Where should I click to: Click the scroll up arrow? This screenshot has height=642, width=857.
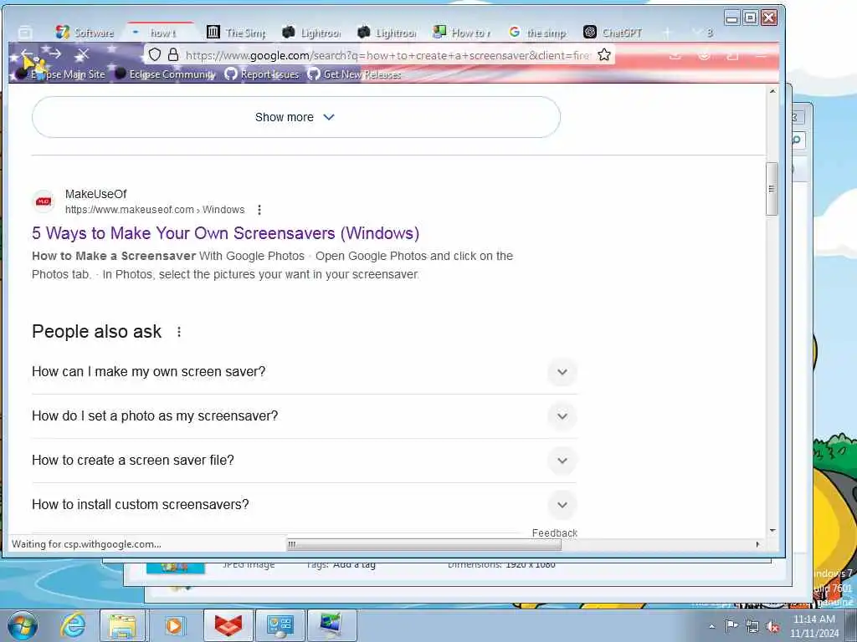coord(772,91)
